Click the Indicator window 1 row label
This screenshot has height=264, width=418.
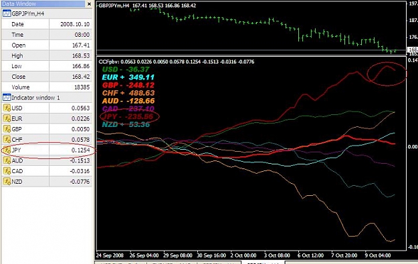click(x=35, y=98)
